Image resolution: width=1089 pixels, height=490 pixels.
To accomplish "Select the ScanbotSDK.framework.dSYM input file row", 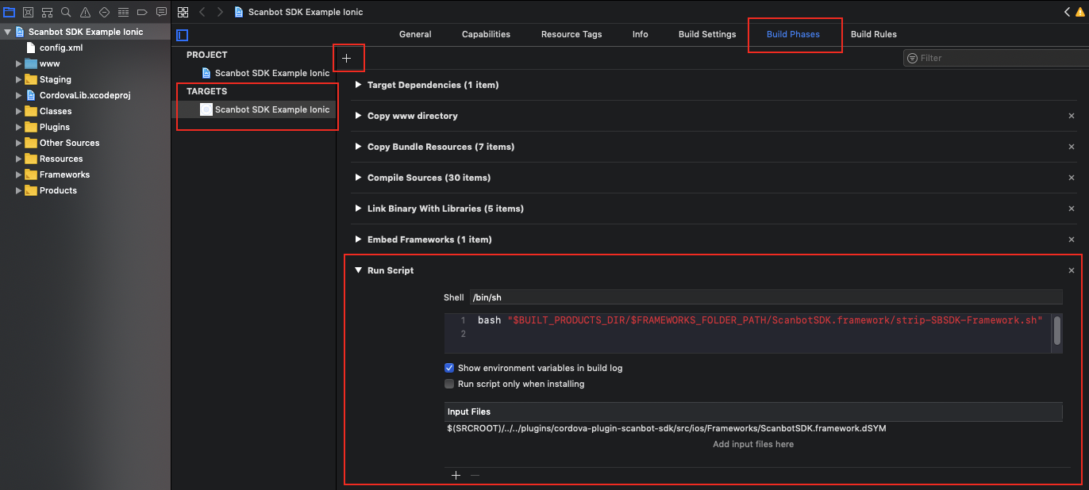I will coord(754,428).
